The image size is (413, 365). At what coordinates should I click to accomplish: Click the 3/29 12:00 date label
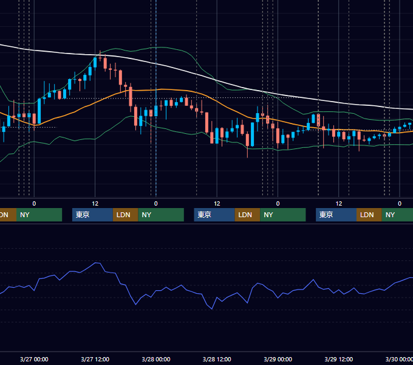tap(338, 359)
